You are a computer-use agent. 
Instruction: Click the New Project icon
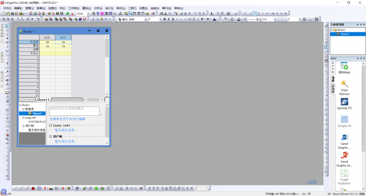tap(4, 13)
